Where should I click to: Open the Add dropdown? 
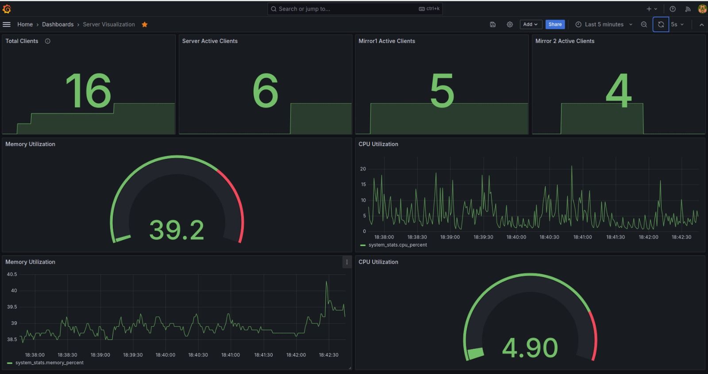click(x=531, y=24)
